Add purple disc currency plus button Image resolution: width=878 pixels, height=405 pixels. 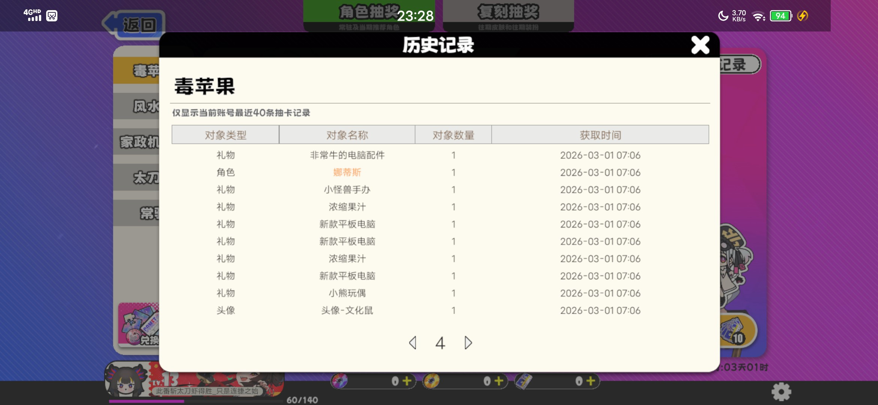[x=407, y=381]
